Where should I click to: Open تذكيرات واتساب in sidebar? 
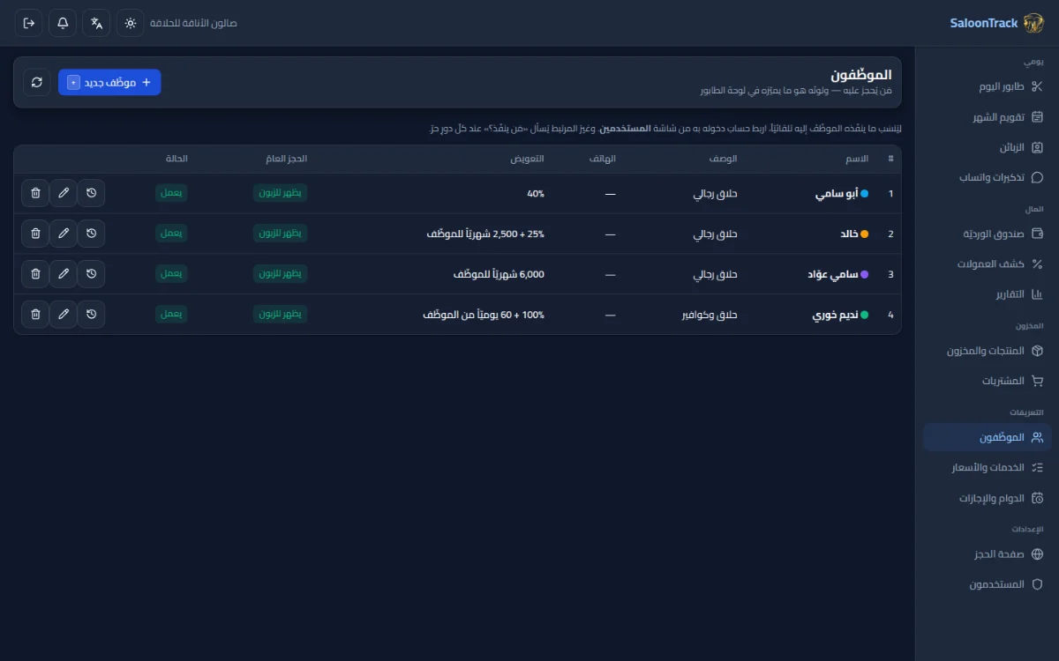click(x=988, y=177)
